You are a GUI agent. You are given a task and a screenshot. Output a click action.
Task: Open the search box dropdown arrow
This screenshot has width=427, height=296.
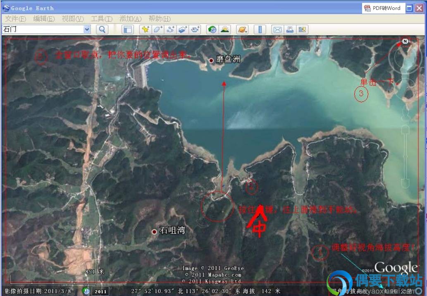pos(87,29)
